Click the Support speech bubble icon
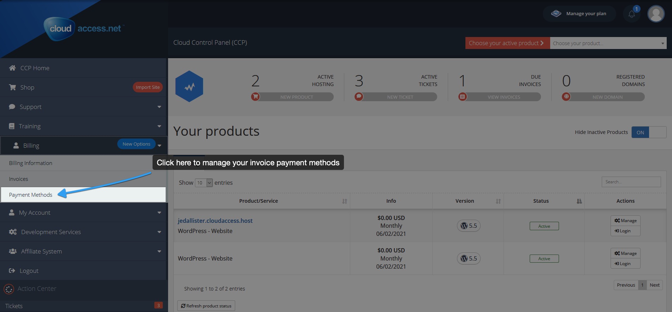The height and width of the screenshot is (312, 672). (12, 106)
